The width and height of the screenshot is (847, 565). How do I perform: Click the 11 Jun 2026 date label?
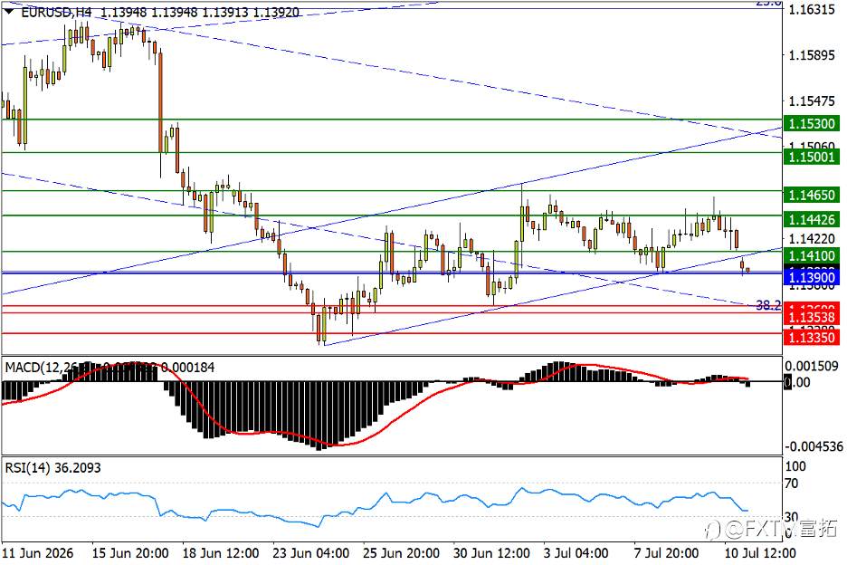point(38,553)
